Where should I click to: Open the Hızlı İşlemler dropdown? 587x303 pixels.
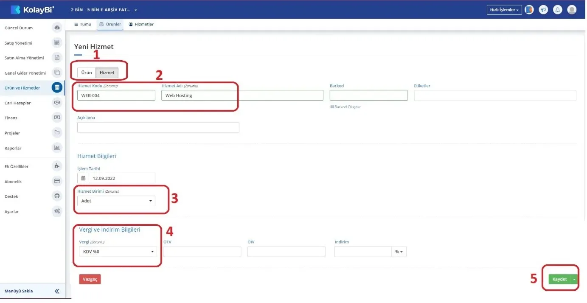504,10
